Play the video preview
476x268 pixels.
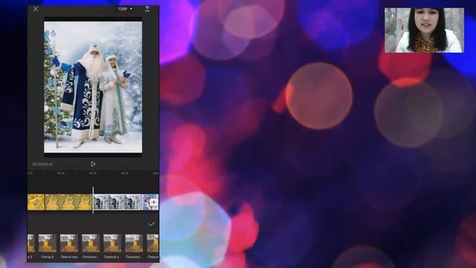93,164
